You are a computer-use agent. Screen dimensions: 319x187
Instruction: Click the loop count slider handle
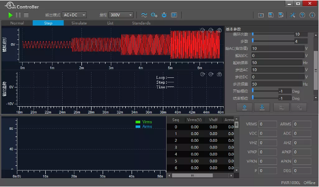pos(253,34)
